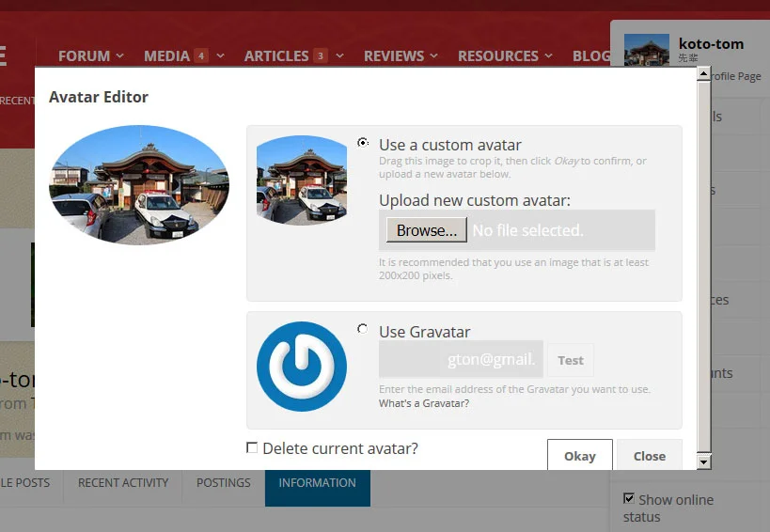The image size is (770, 532).
Task: Click the Gravatar logo icon
Action: click(302, 367)
